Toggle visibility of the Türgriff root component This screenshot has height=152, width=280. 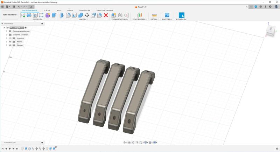click(x=7, y=28)
